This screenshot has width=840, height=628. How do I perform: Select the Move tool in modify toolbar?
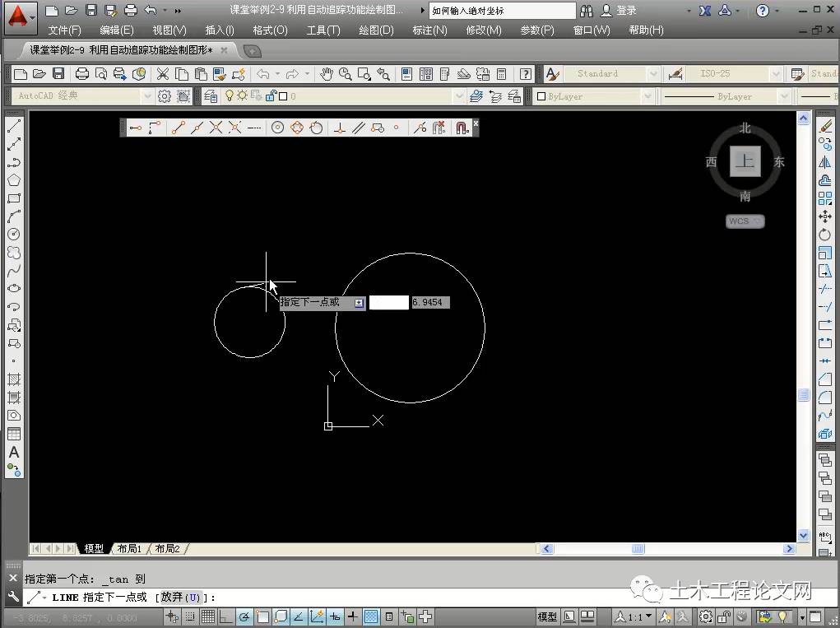point(825,216)
